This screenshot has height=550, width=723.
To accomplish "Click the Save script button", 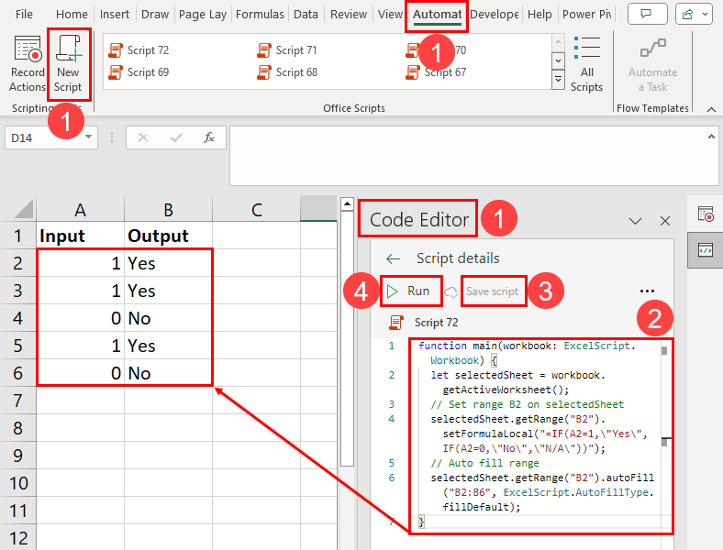I will coord(493,291).
